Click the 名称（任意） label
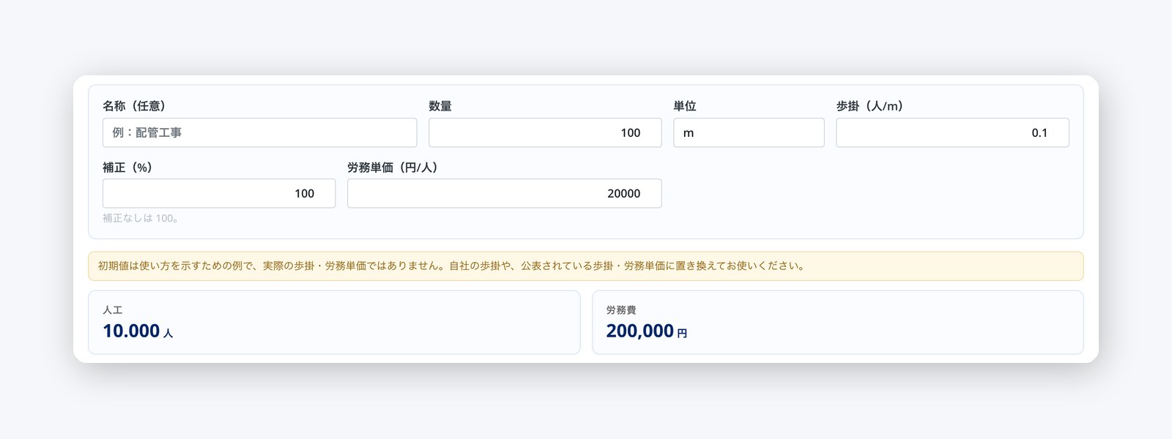Screen dimensions: 1172x439 [x=134, y=106]
